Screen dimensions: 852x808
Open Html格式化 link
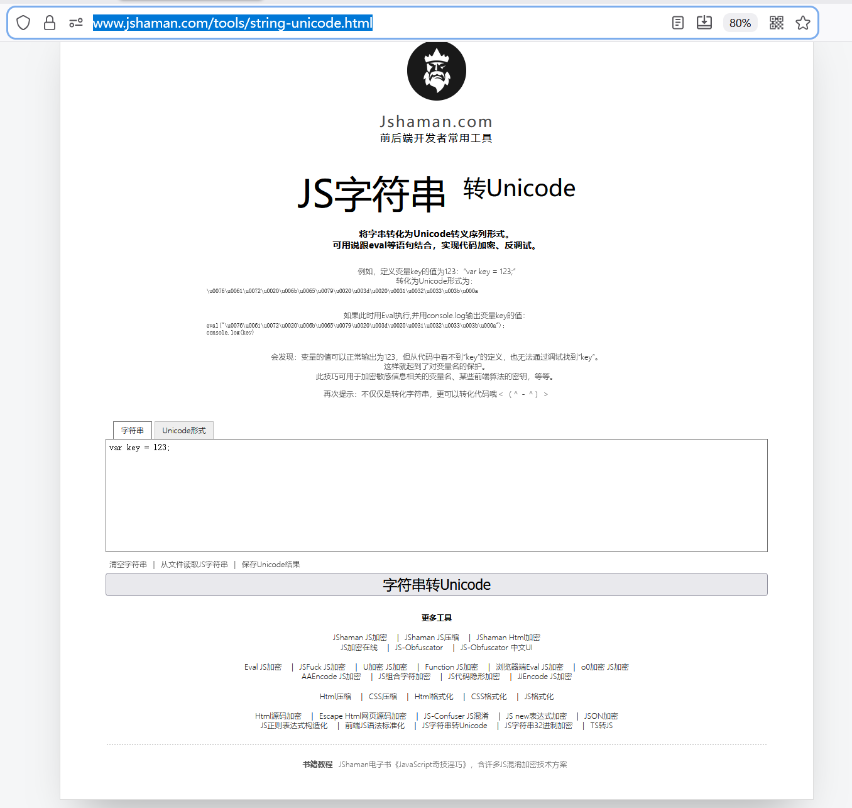tap(434, 697)
